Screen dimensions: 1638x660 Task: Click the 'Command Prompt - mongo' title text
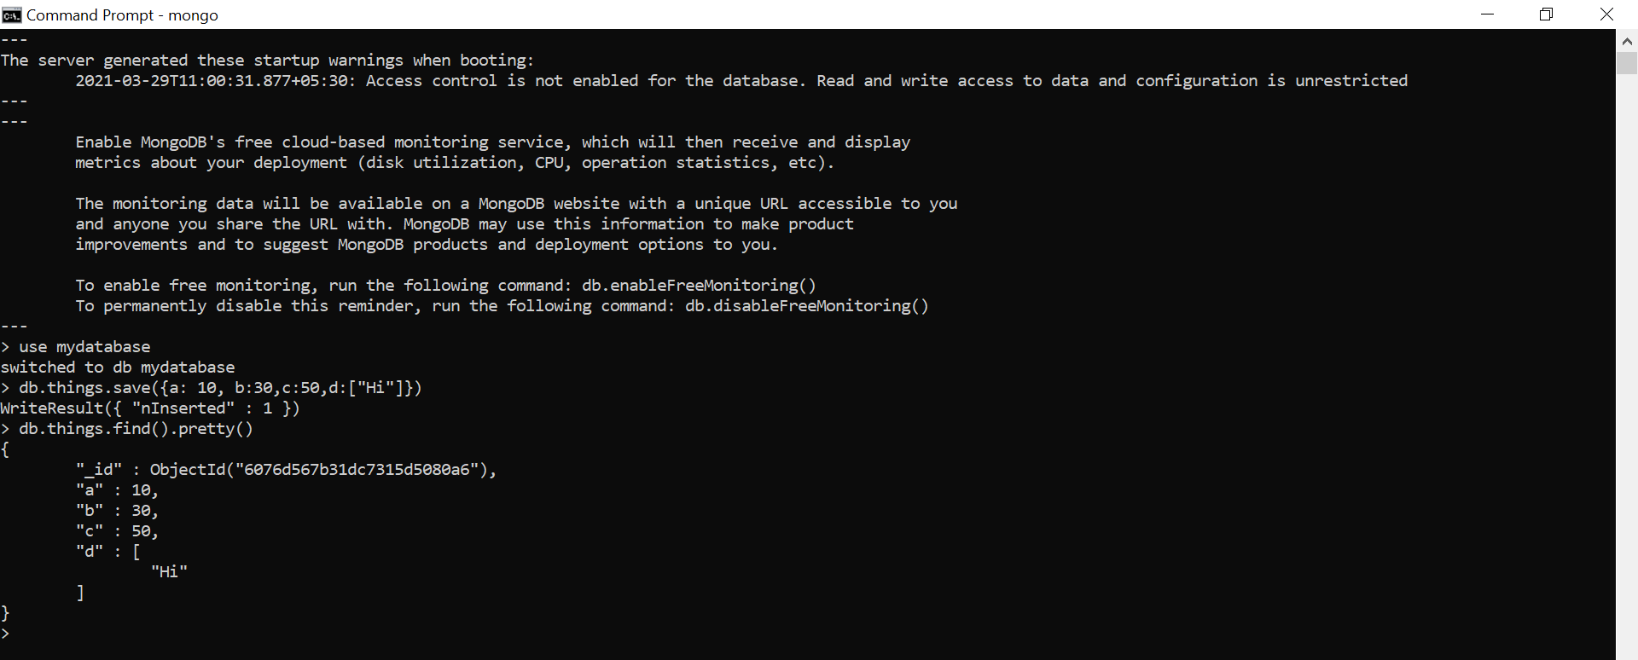(122, 15)
